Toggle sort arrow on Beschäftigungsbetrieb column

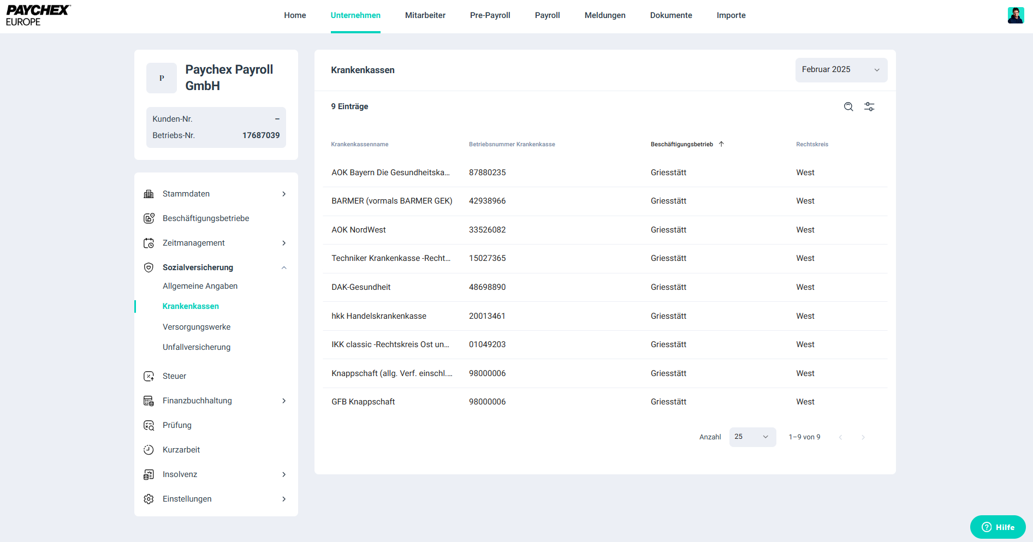(x=721, y=144)
